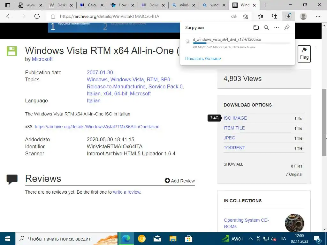Search downloads magnifier icon
This screenshot has height=245, width=327.
pyautogui.click(x=266, y=27)
